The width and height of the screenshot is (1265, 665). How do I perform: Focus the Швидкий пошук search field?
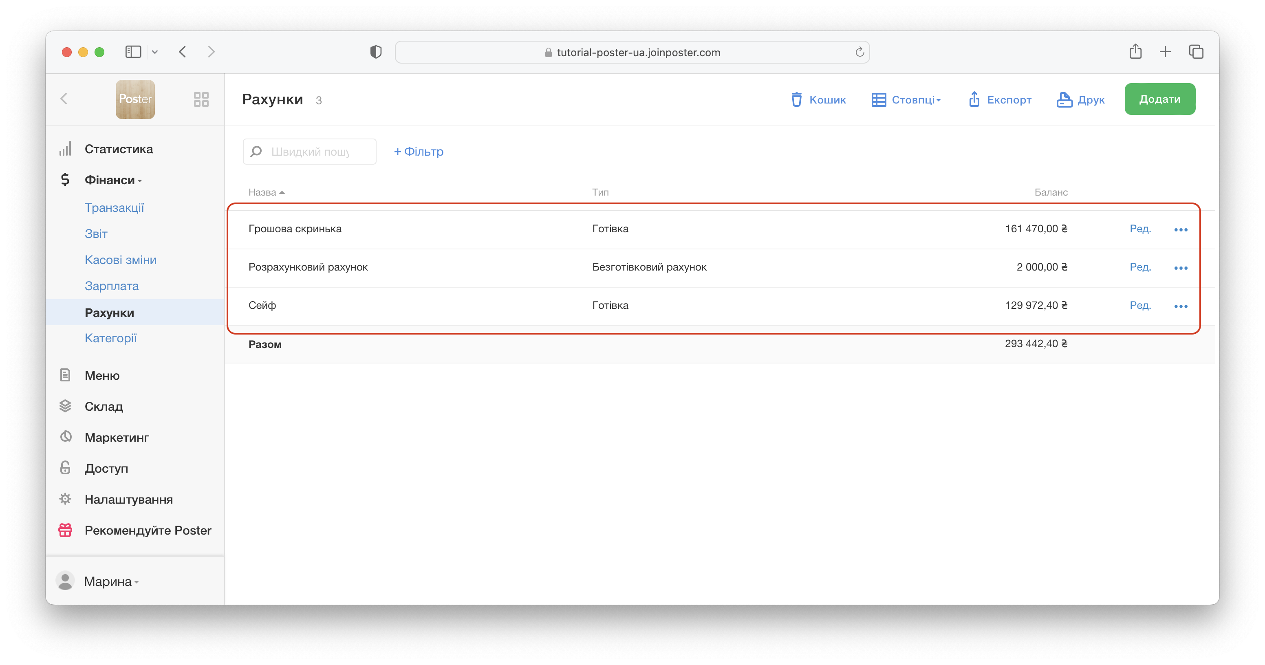(309, 152)
